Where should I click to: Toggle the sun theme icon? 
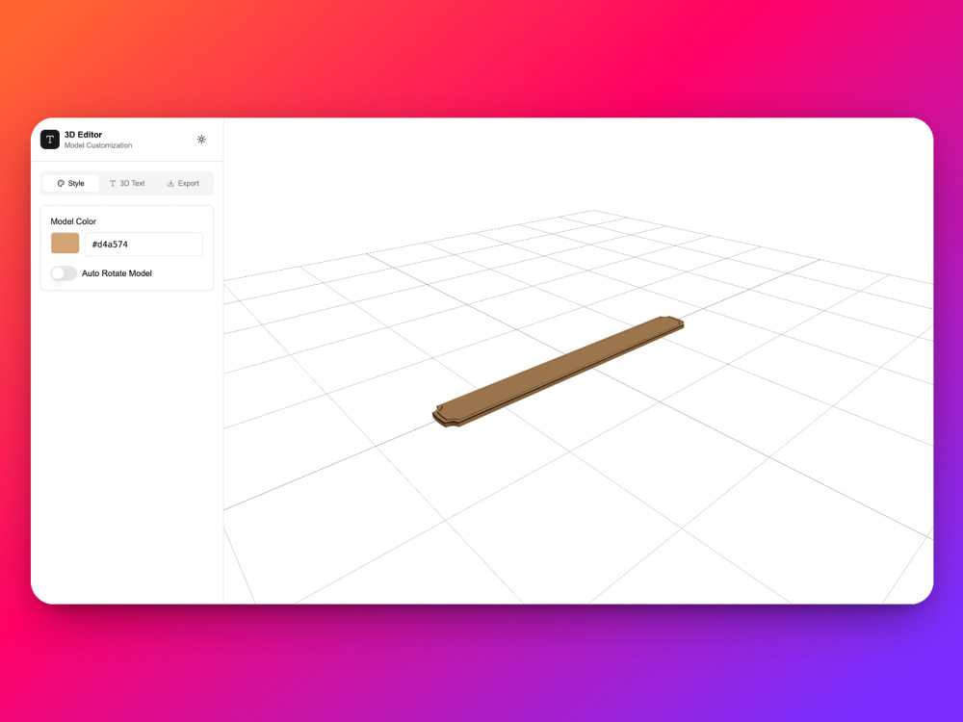(201, 140)
